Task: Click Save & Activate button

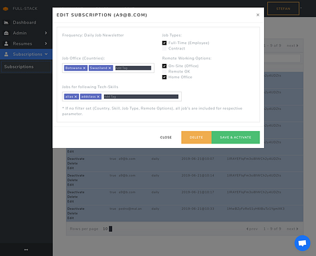Action: click(236, 138)
